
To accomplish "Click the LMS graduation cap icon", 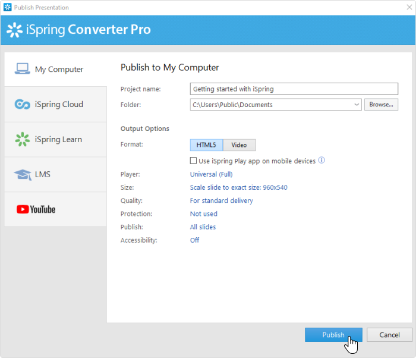I will 23,174.
